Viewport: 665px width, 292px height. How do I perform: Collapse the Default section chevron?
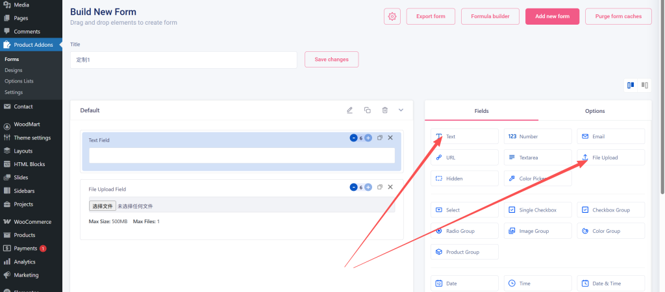[x=401, y=110]
